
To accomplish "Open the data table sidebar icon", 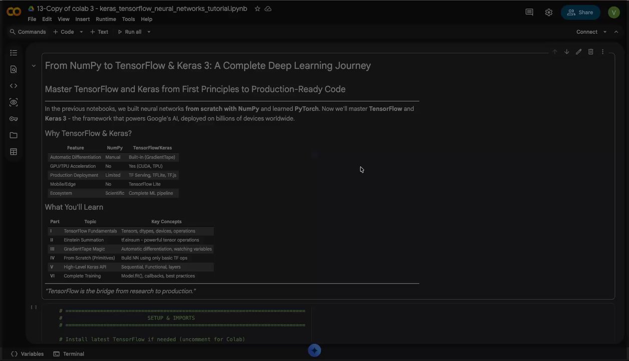I will click(14, 152).
